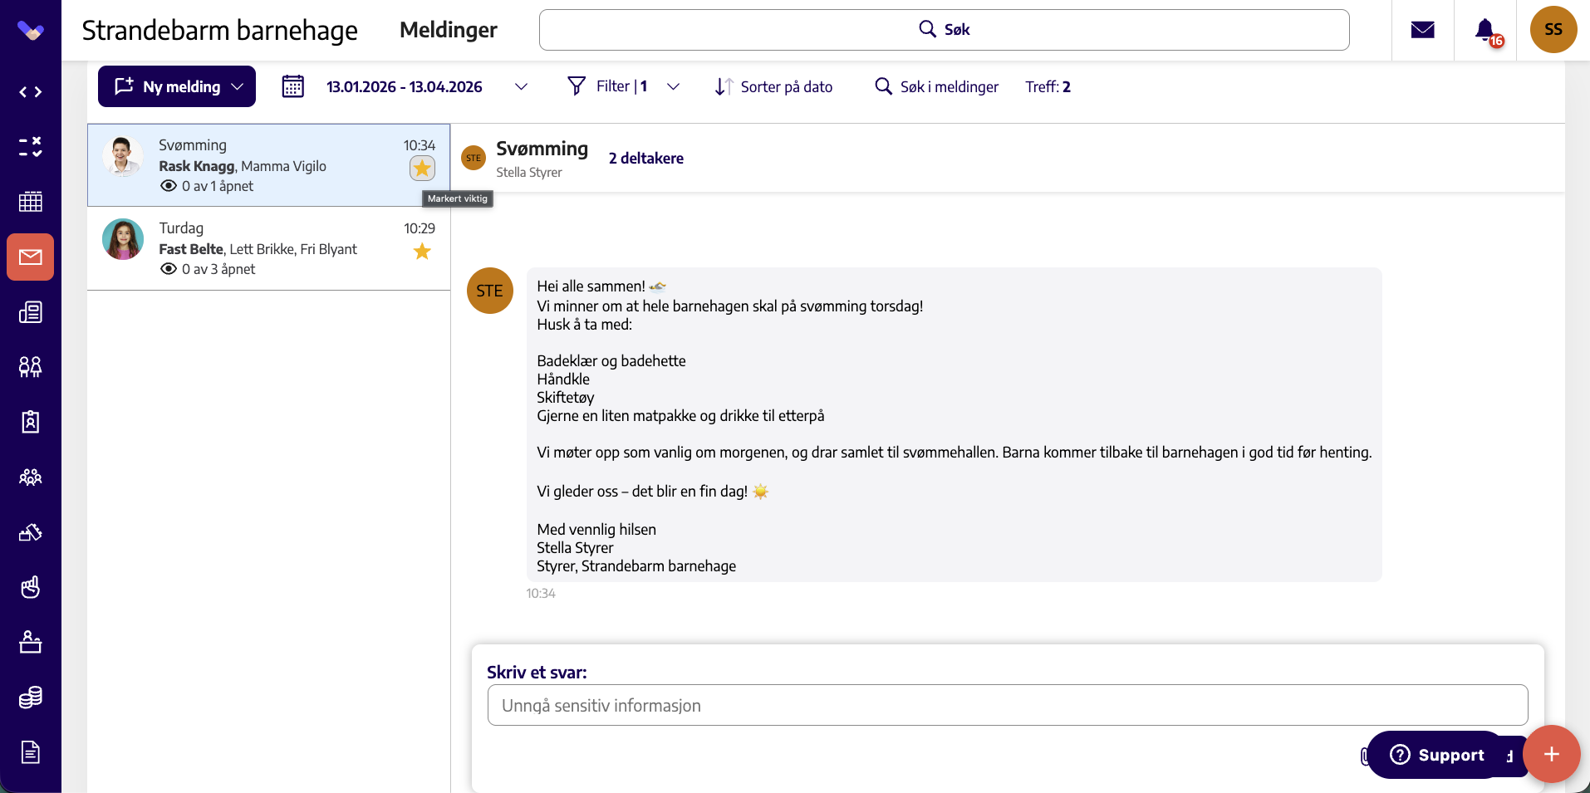Screen dimensions: 1590x793
Task: Click 'Stella Styrer' under conversation title
Action: pyautogui.click(x=529, y=173)
